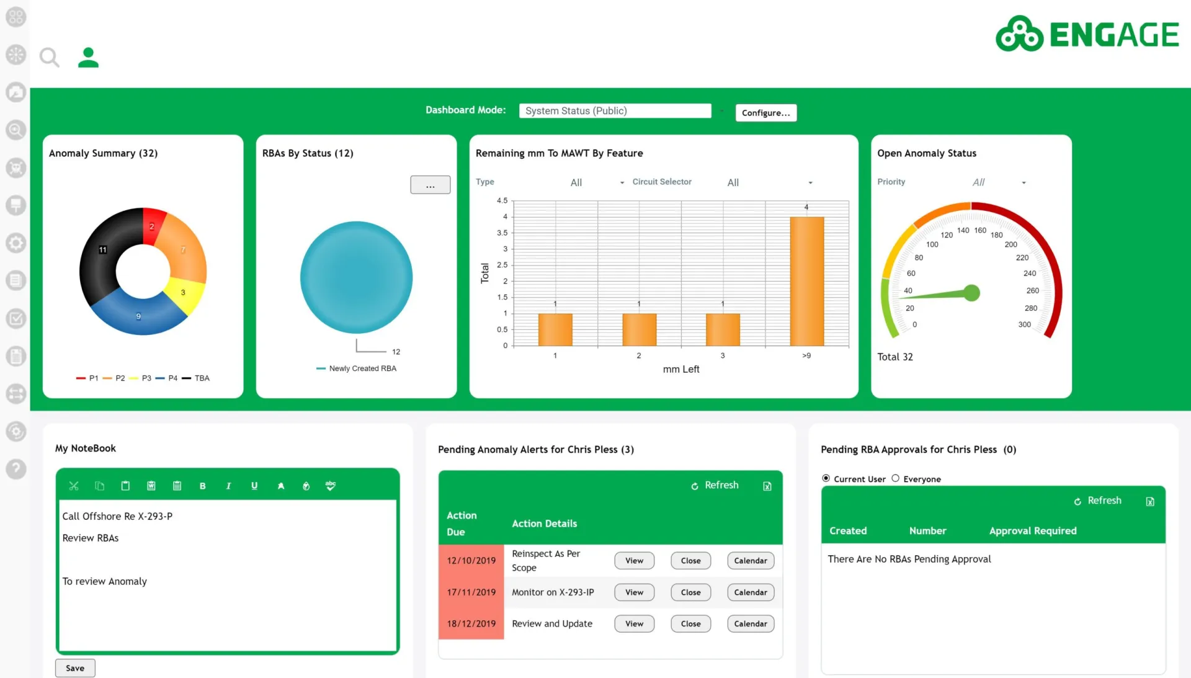This screenshot has height=678, width=1191.
Task: Click inside the NoteBook text area
Action: click(228, 576)
